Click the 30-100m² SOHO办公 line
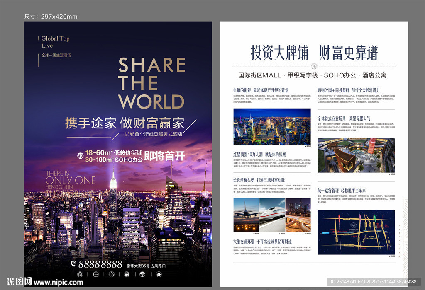 click(114, 159)
